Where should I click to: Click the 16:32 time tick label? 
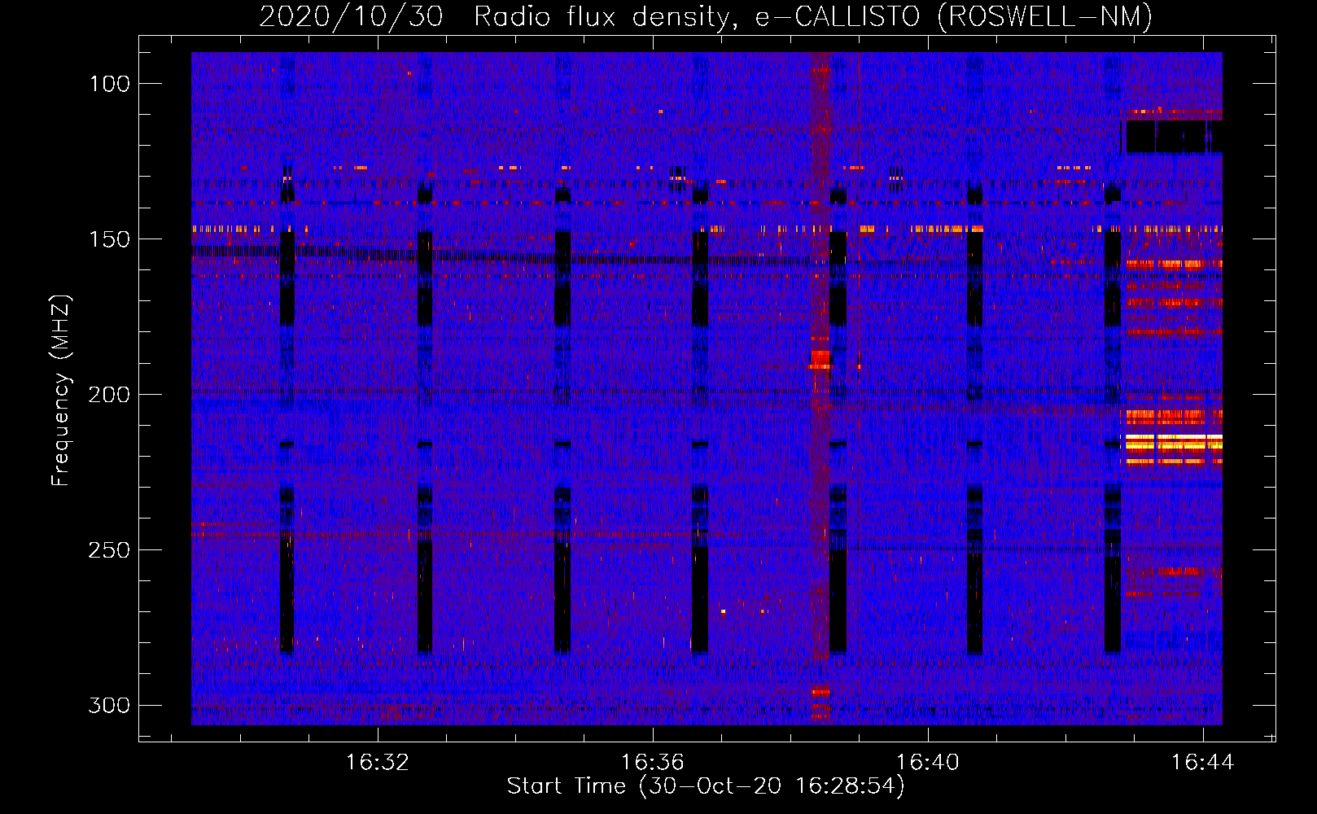[377, 763]
